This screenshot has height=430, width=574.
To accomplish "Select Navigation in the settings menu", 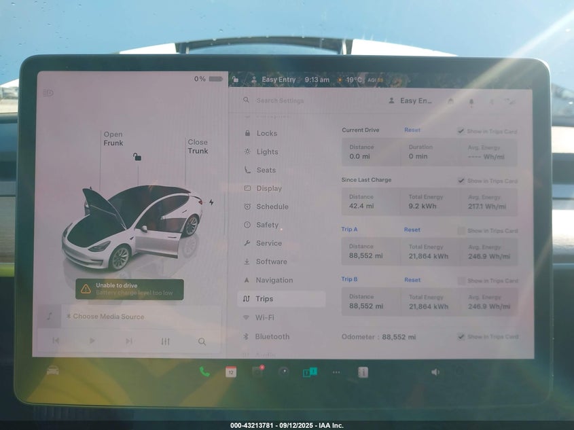I will [274, 280].
